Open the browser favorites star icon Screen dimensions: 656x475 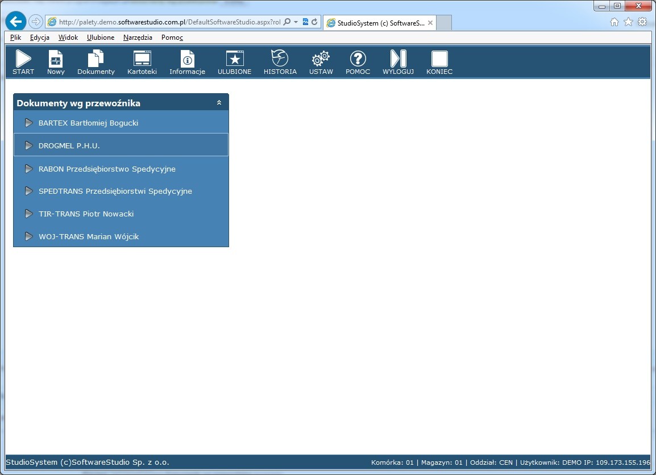[628, 22]
